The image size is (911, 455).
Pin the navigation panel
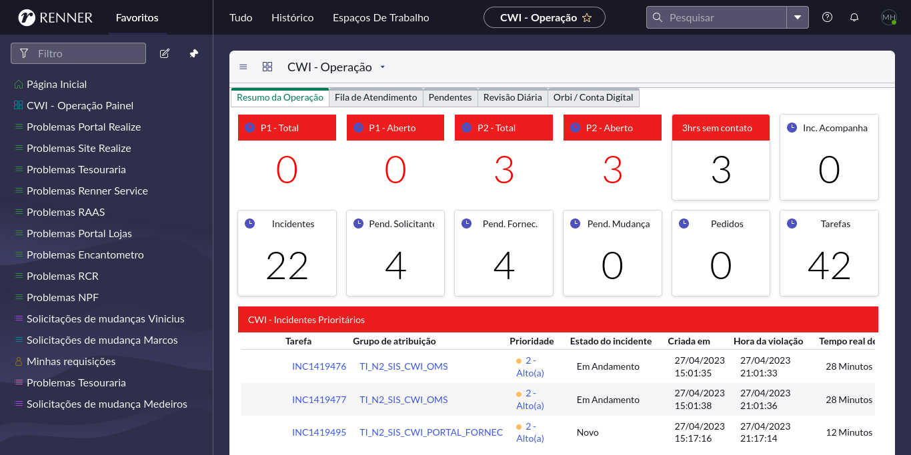coord(193,53)
